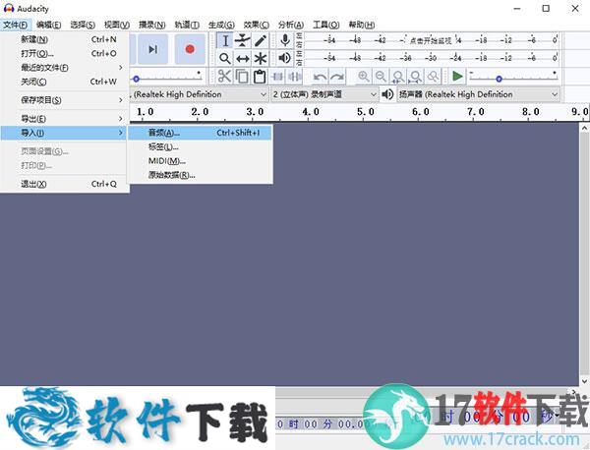Click the Zoom Out icon
Screen dimensions: 590x450
[381, 77]
